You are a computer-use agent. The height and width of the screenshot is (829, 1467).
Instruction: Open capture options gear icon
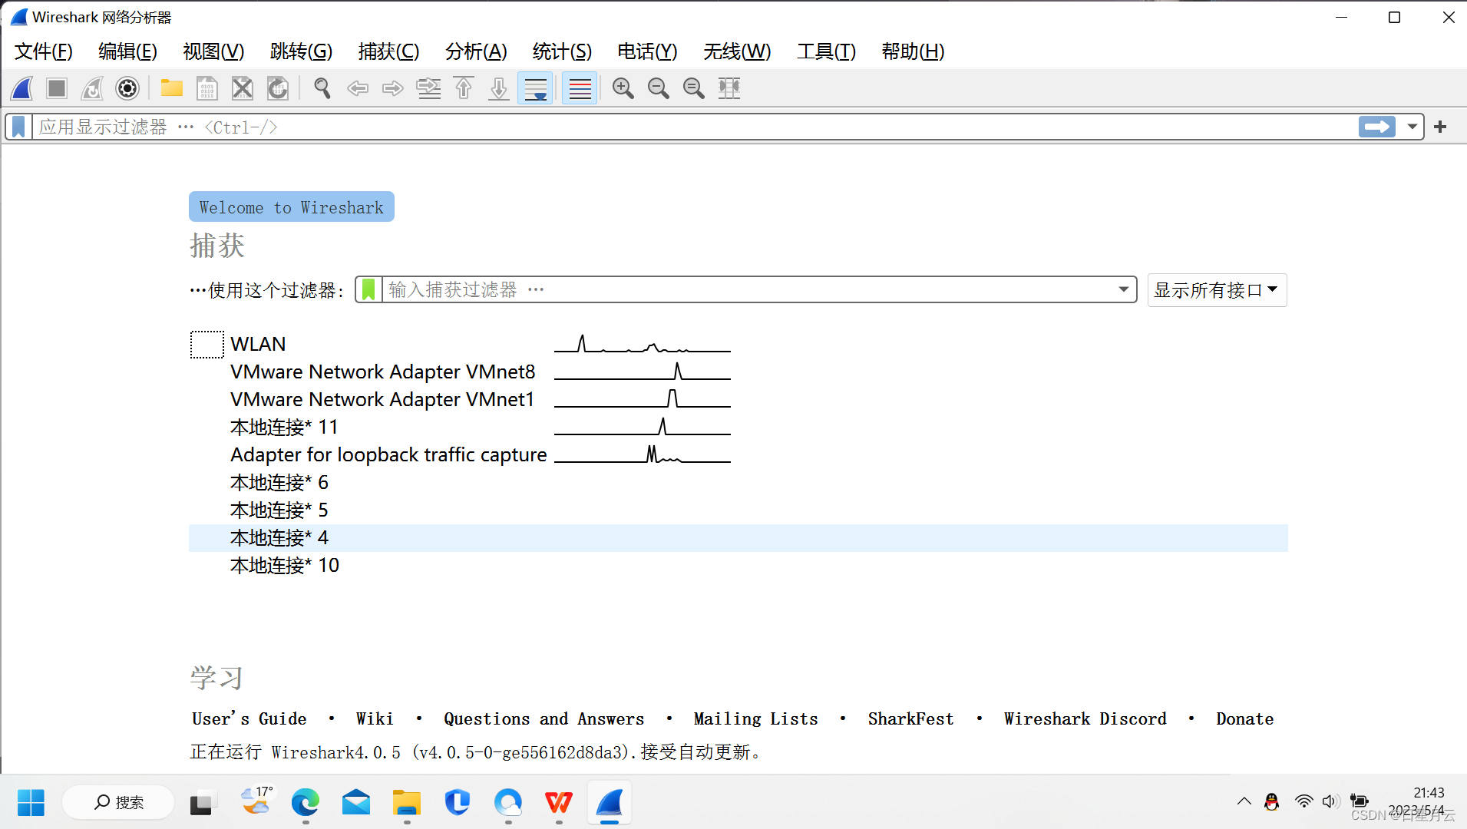127,88
